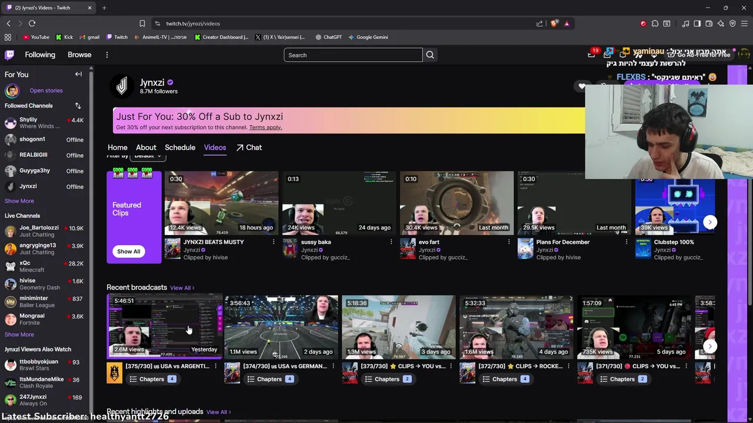Switch to the About channel tab

[x=146, y=147]
